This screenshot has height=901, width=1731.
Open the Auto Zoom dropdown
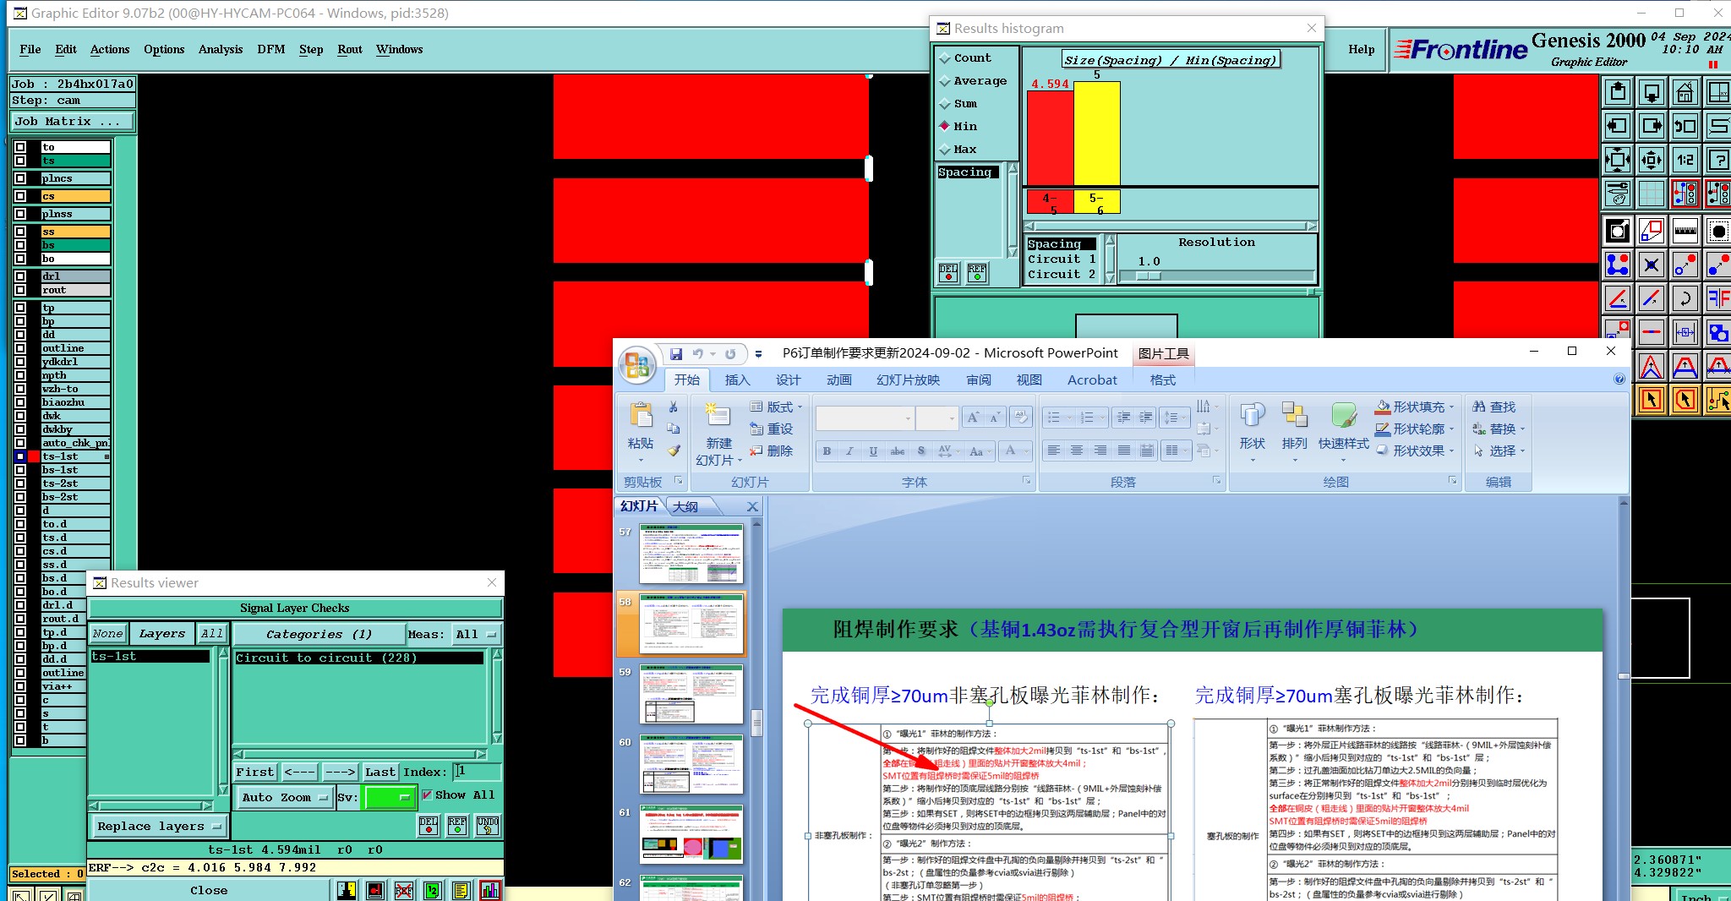click(284, 797)
